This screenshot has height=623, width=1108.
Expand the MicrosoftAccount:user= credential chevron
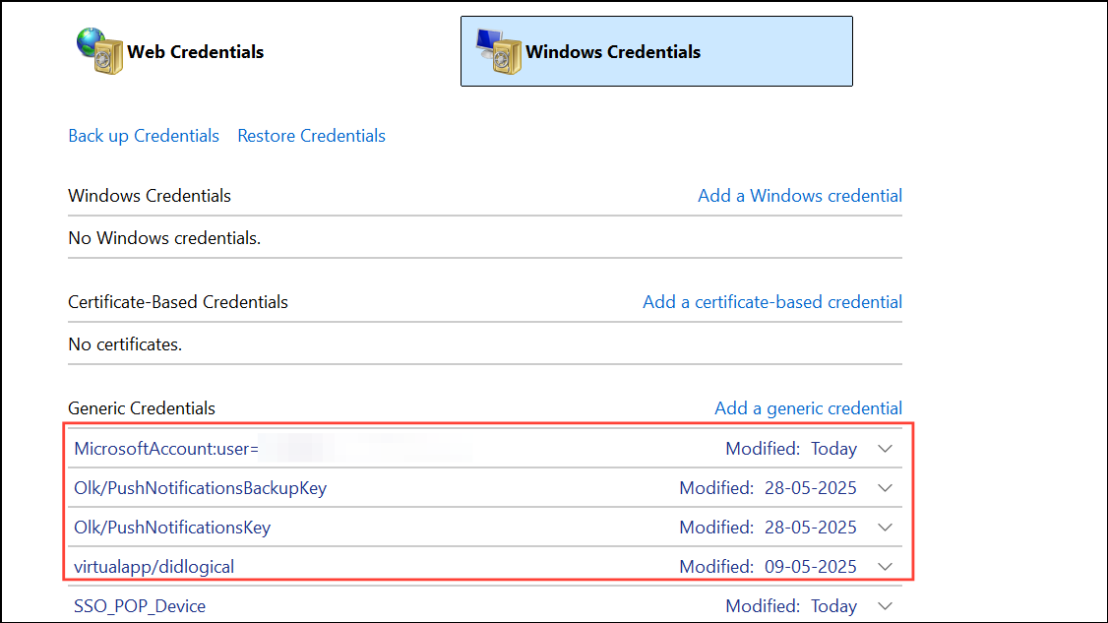coord(886,449)
